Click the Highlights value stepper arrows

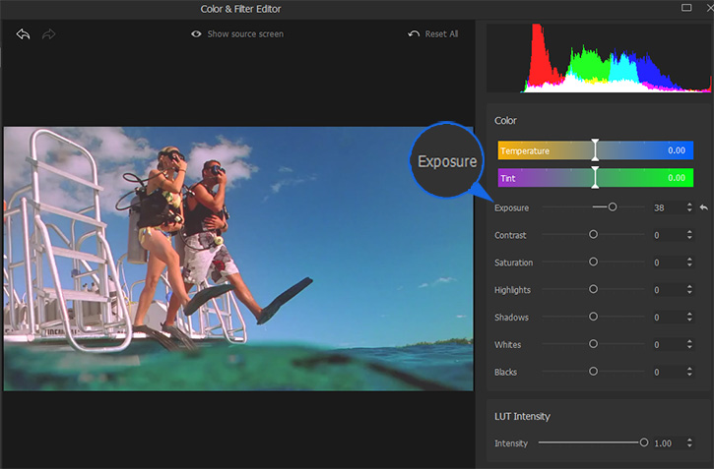687,290
